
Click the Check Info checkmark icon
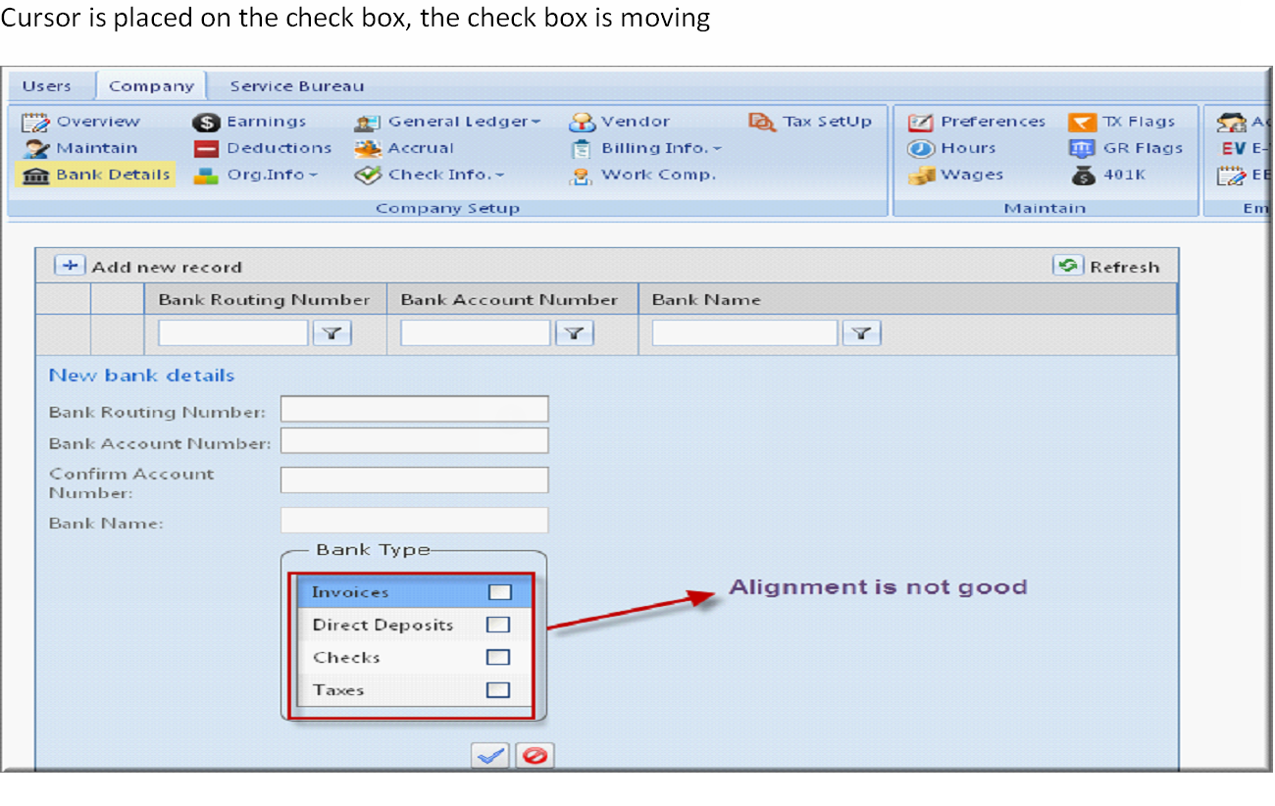pos(368,176)
